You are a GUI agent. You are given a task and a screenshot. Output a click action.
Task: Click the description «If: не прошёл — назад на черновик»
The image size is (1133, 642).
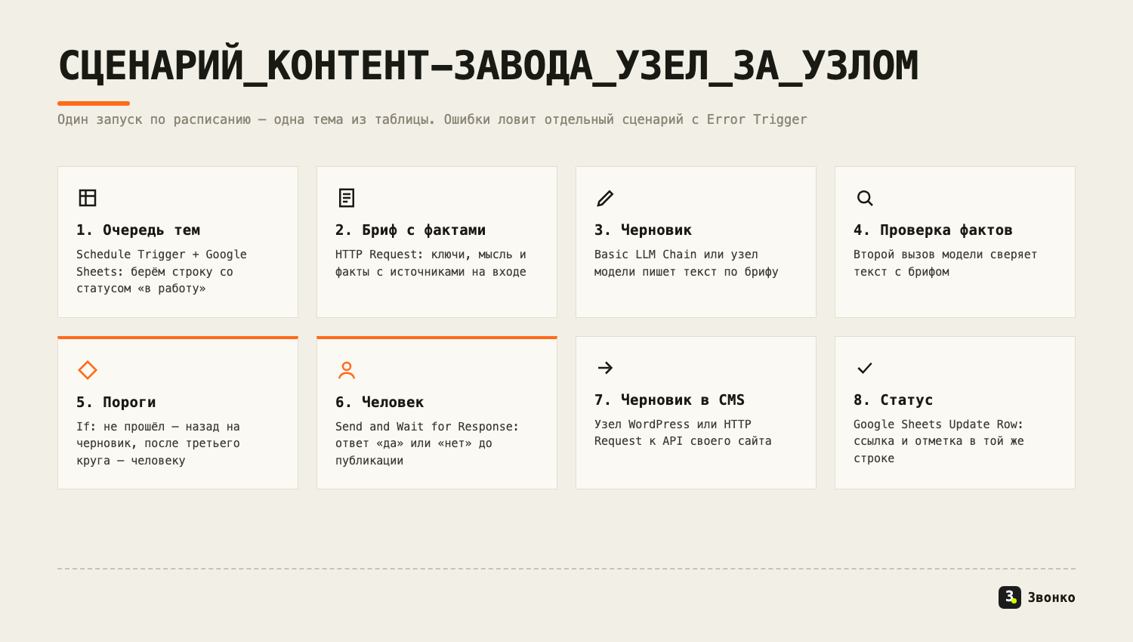[158, 444]
